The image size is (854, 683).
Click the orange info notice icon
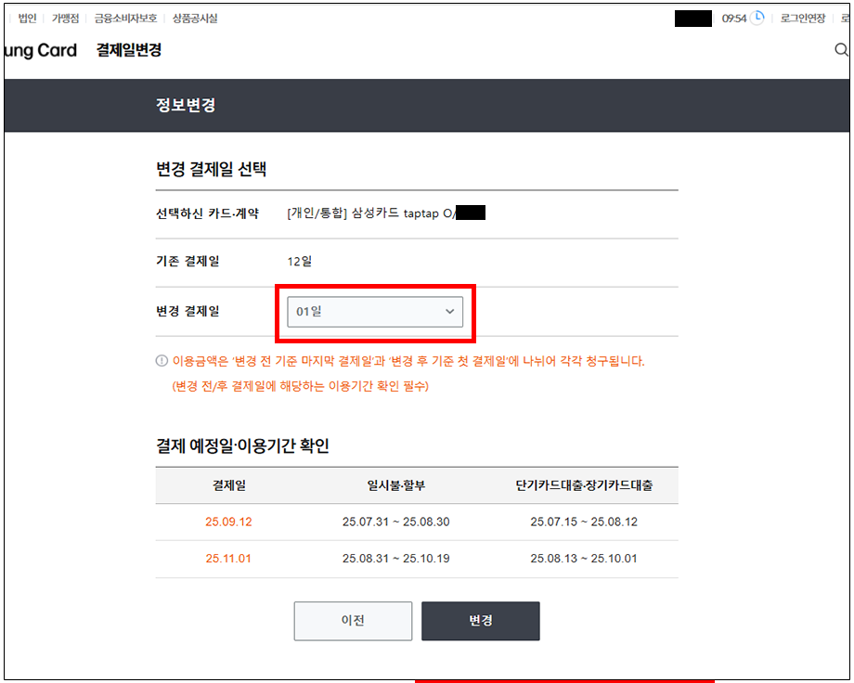[162, 361]
